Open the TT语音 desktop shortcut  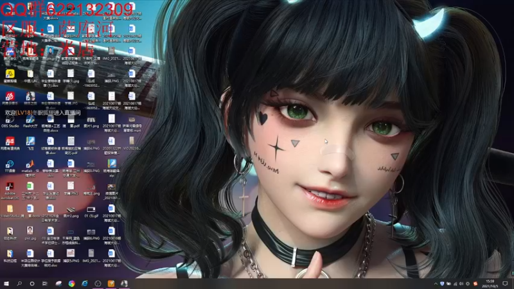(10, 166)
